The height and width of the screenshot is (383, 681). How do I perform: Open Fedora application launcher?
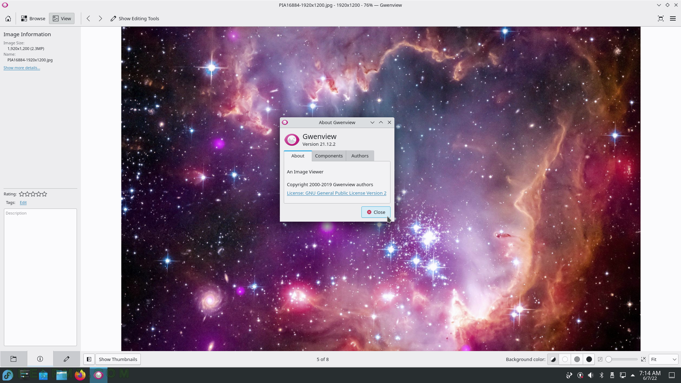[x=8, y=375]
